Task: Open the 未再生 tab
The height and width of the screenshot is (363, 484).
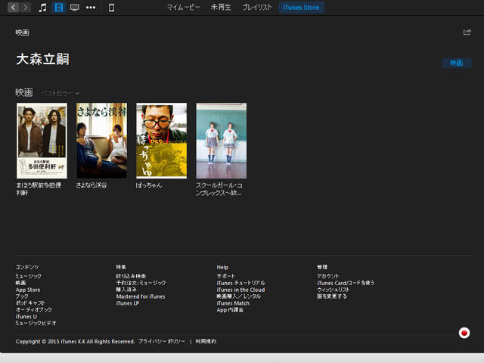Action: (221, 8)
